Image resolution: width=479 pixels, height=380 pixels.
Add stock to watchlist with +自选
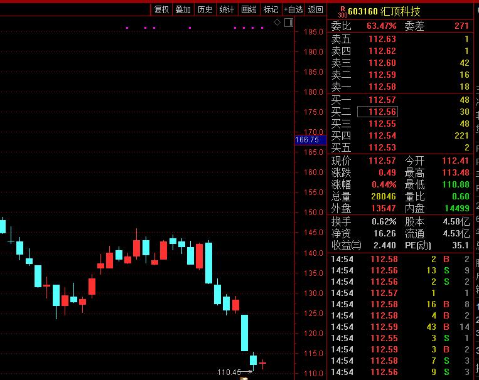pos(293,10)
